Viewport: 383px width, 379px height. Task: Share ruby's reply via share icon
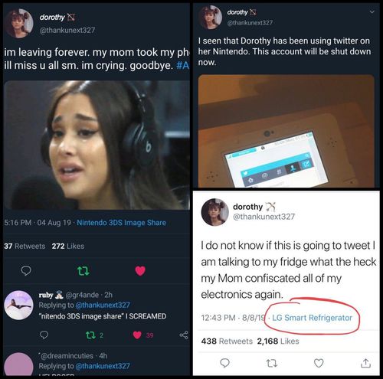pyautogui.click(x=184, y=335)
